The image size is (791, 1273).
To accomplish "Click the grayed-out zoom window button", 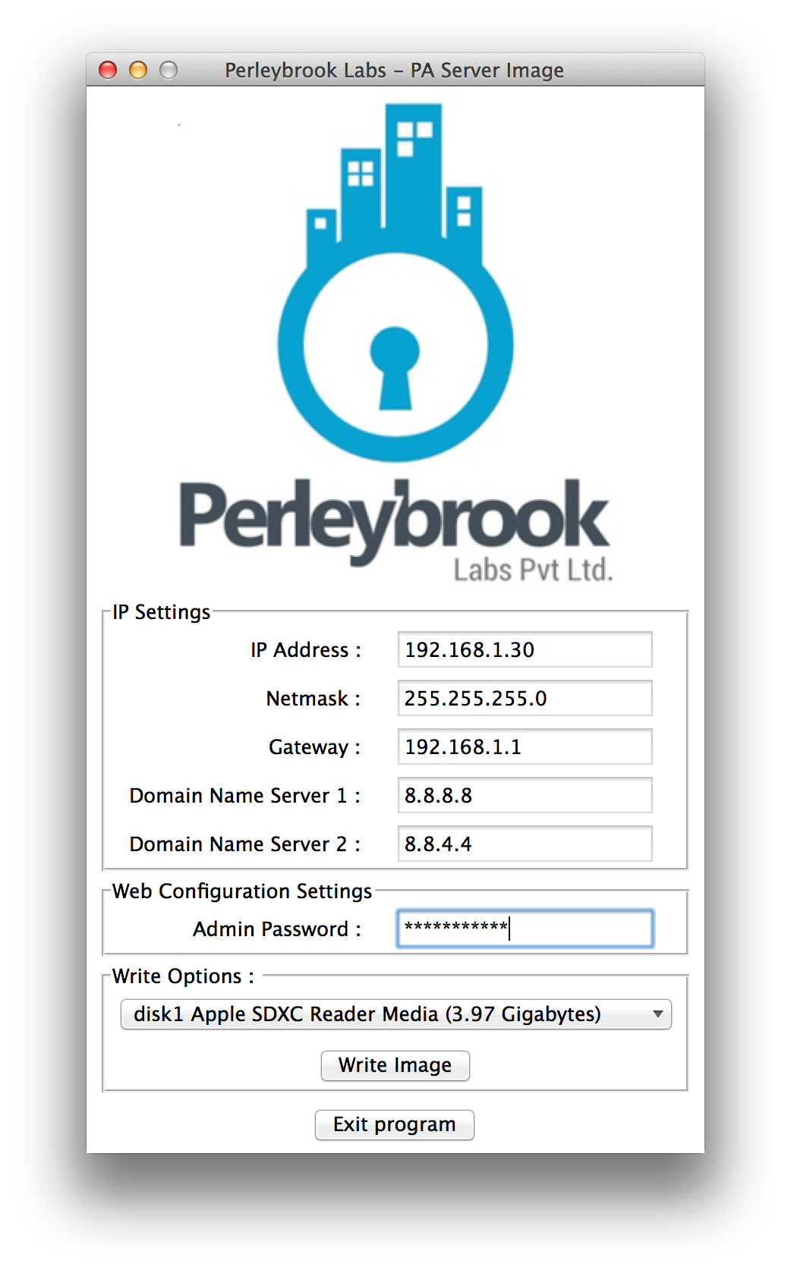I will (x=169, y=71).
